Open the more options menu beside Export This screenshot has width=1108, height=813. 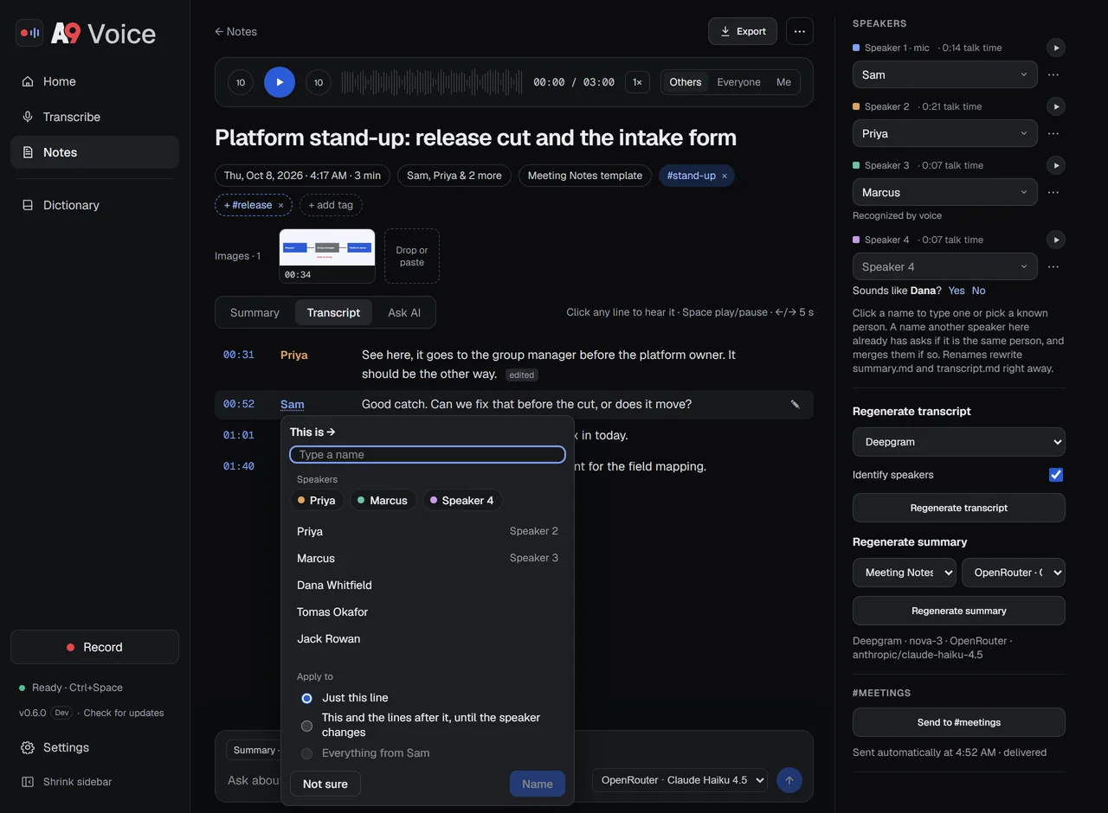(800, 31)
